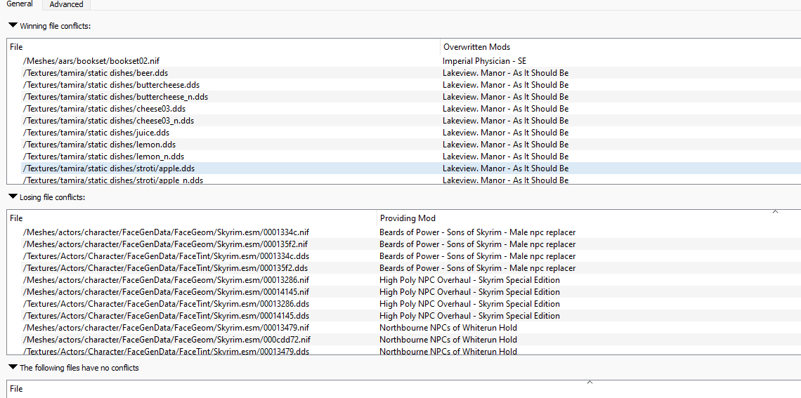801x398 pixels.
Task: Click sort arrow above no-conflicts File list
Action: (590, 382)
